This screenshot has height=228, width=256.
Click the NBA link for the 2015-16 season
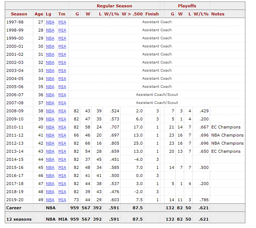tap(50, 167)
